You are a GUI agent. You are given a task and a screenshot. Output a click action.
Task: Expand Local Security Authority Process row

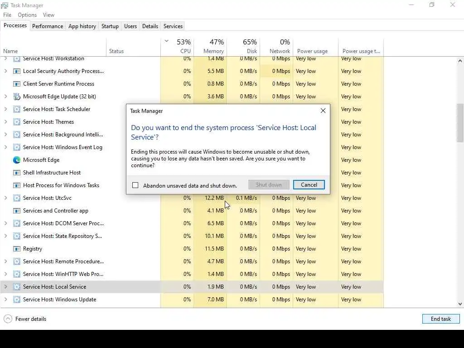(x=5, y=71)
